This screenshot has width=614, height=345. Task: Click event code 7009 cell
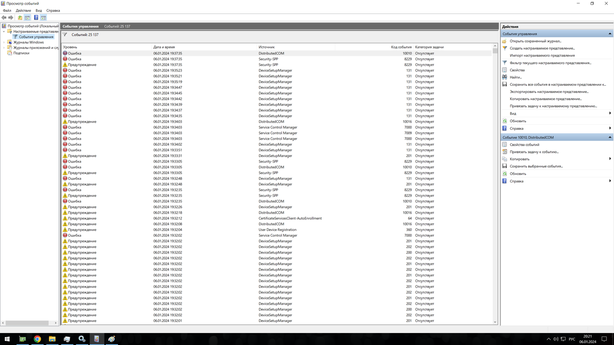[408, 133]
